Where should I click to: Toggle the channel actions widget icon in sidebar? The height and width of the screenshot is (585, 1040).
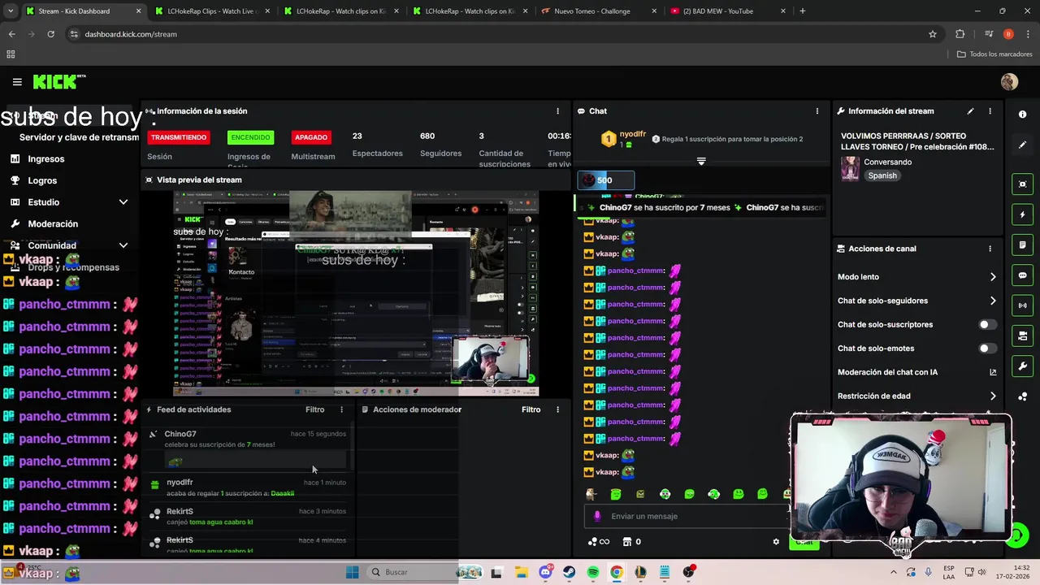(1022, 336)
